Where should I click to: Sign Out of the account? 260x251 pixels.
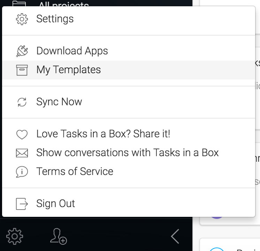[56, 204]
